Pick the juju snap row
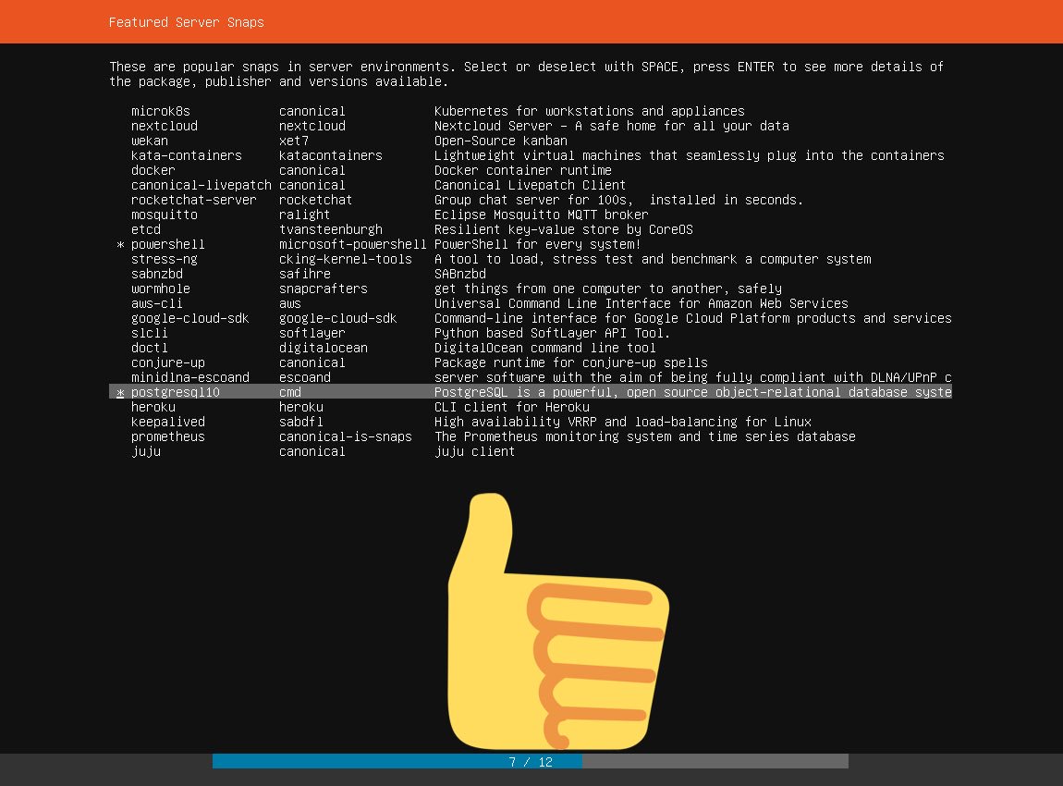Viewport: 1063px width, 786px height. tap(531, 451)
